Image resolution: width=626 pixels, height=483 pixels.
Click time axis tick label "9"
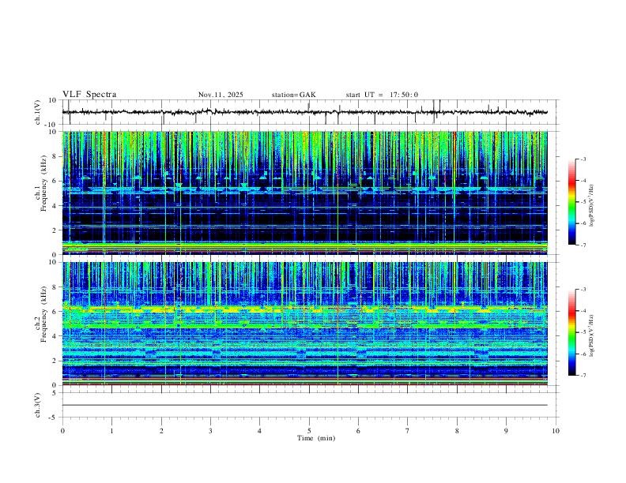pos(506,431)
